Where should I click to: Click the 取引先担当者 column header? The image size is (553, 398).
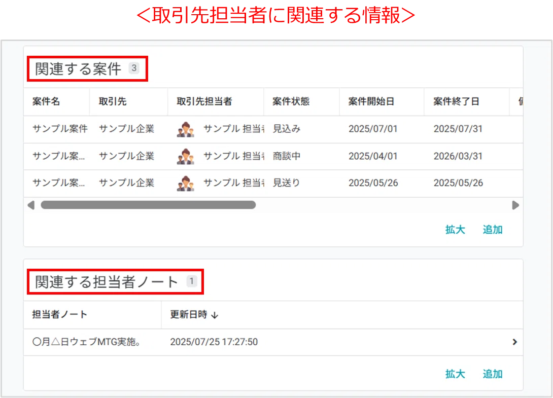pos(204,101)
